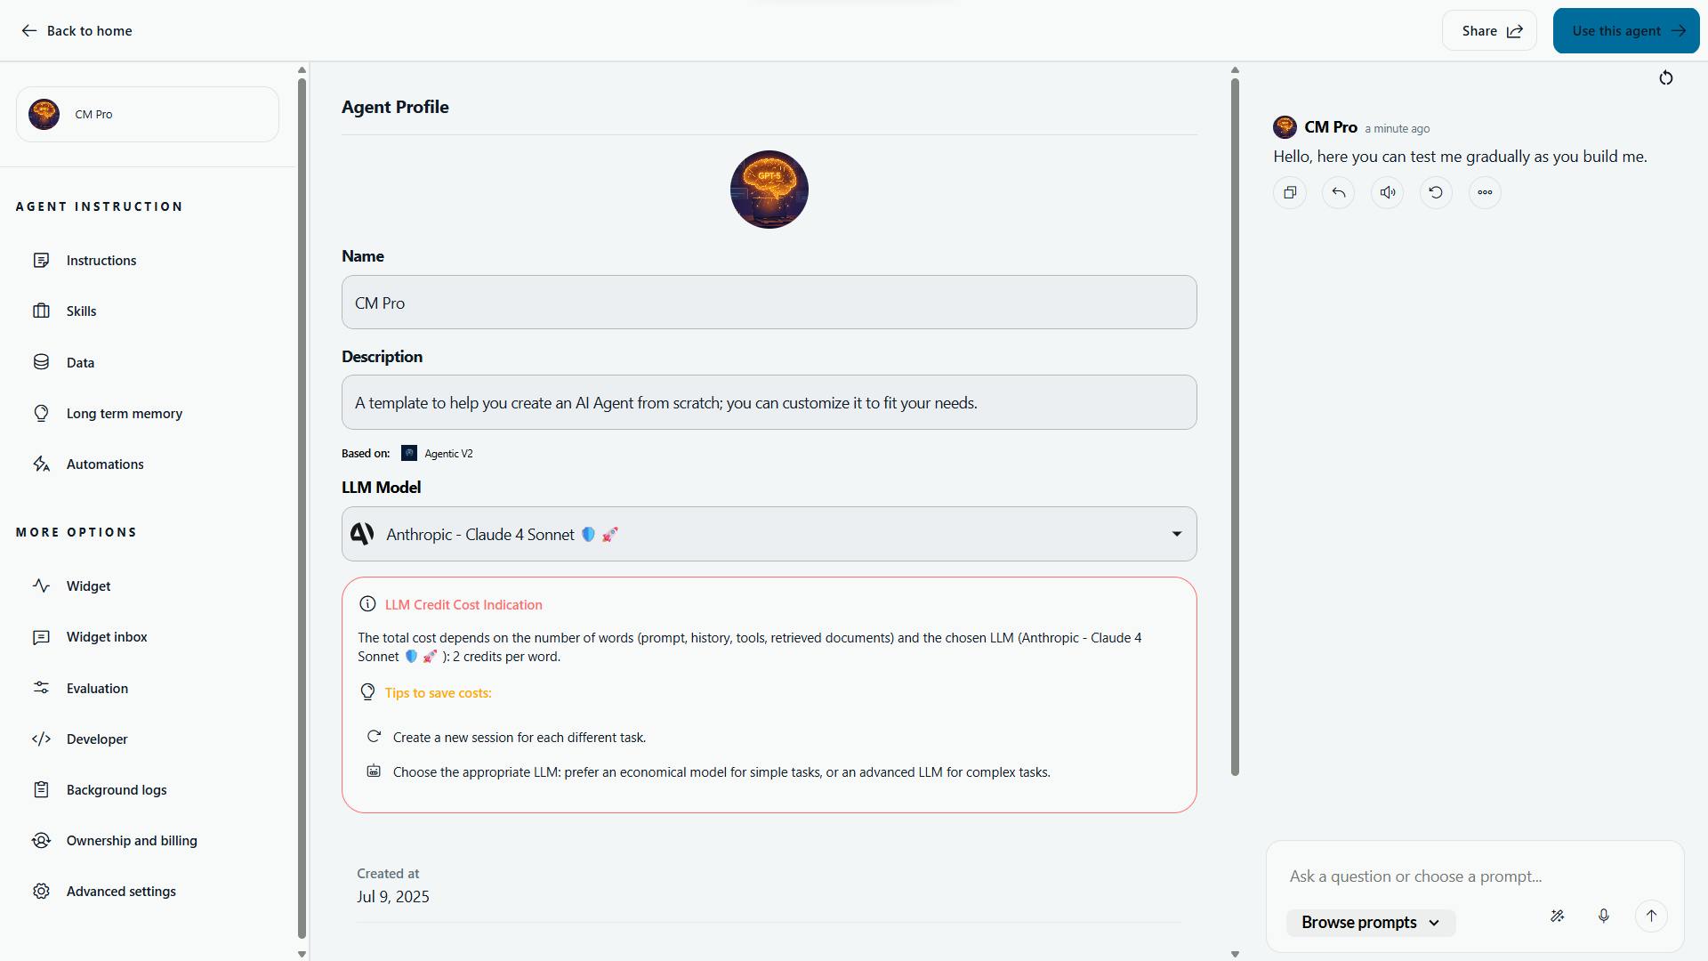The image size is (1708, 961).
Task: Go to Long term memory section
Action: click(124, 414)
